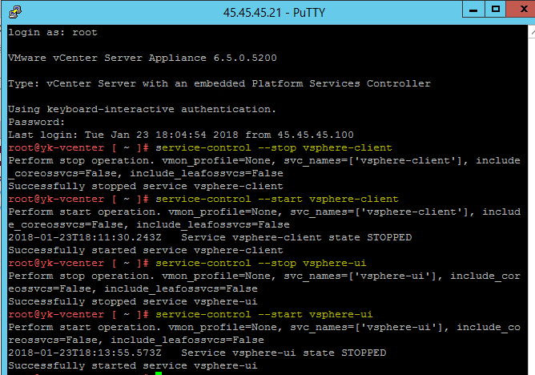Click the 'Last login' timestamp line
535x375 pixels.
click(180, 135)
